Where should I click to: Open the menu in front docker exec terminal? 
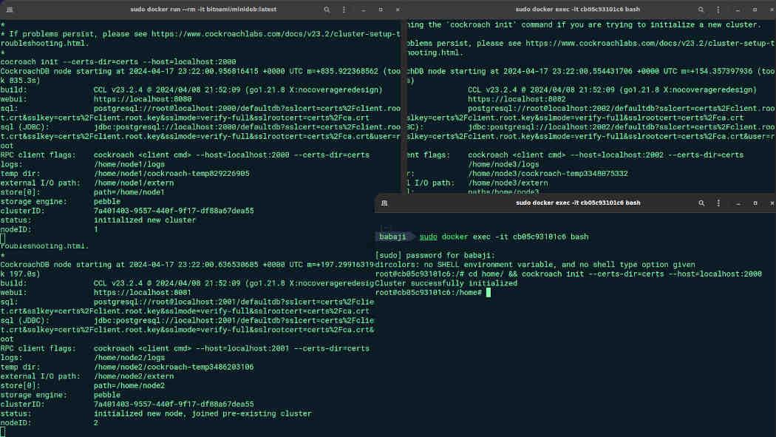(x=718, y=203)
